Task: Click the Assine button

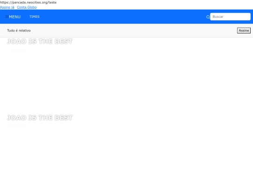Action: pos(244,30)
